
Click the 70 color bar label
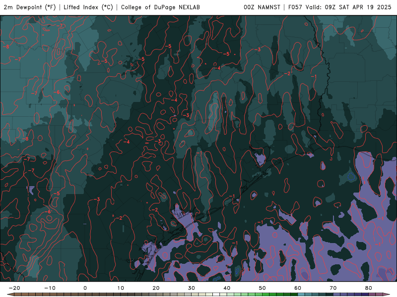tap(333, 288)
